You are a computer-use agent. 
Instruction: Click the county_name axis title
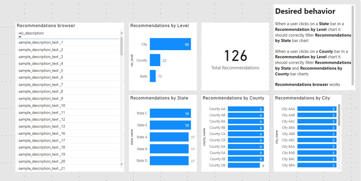pos(204,137)
